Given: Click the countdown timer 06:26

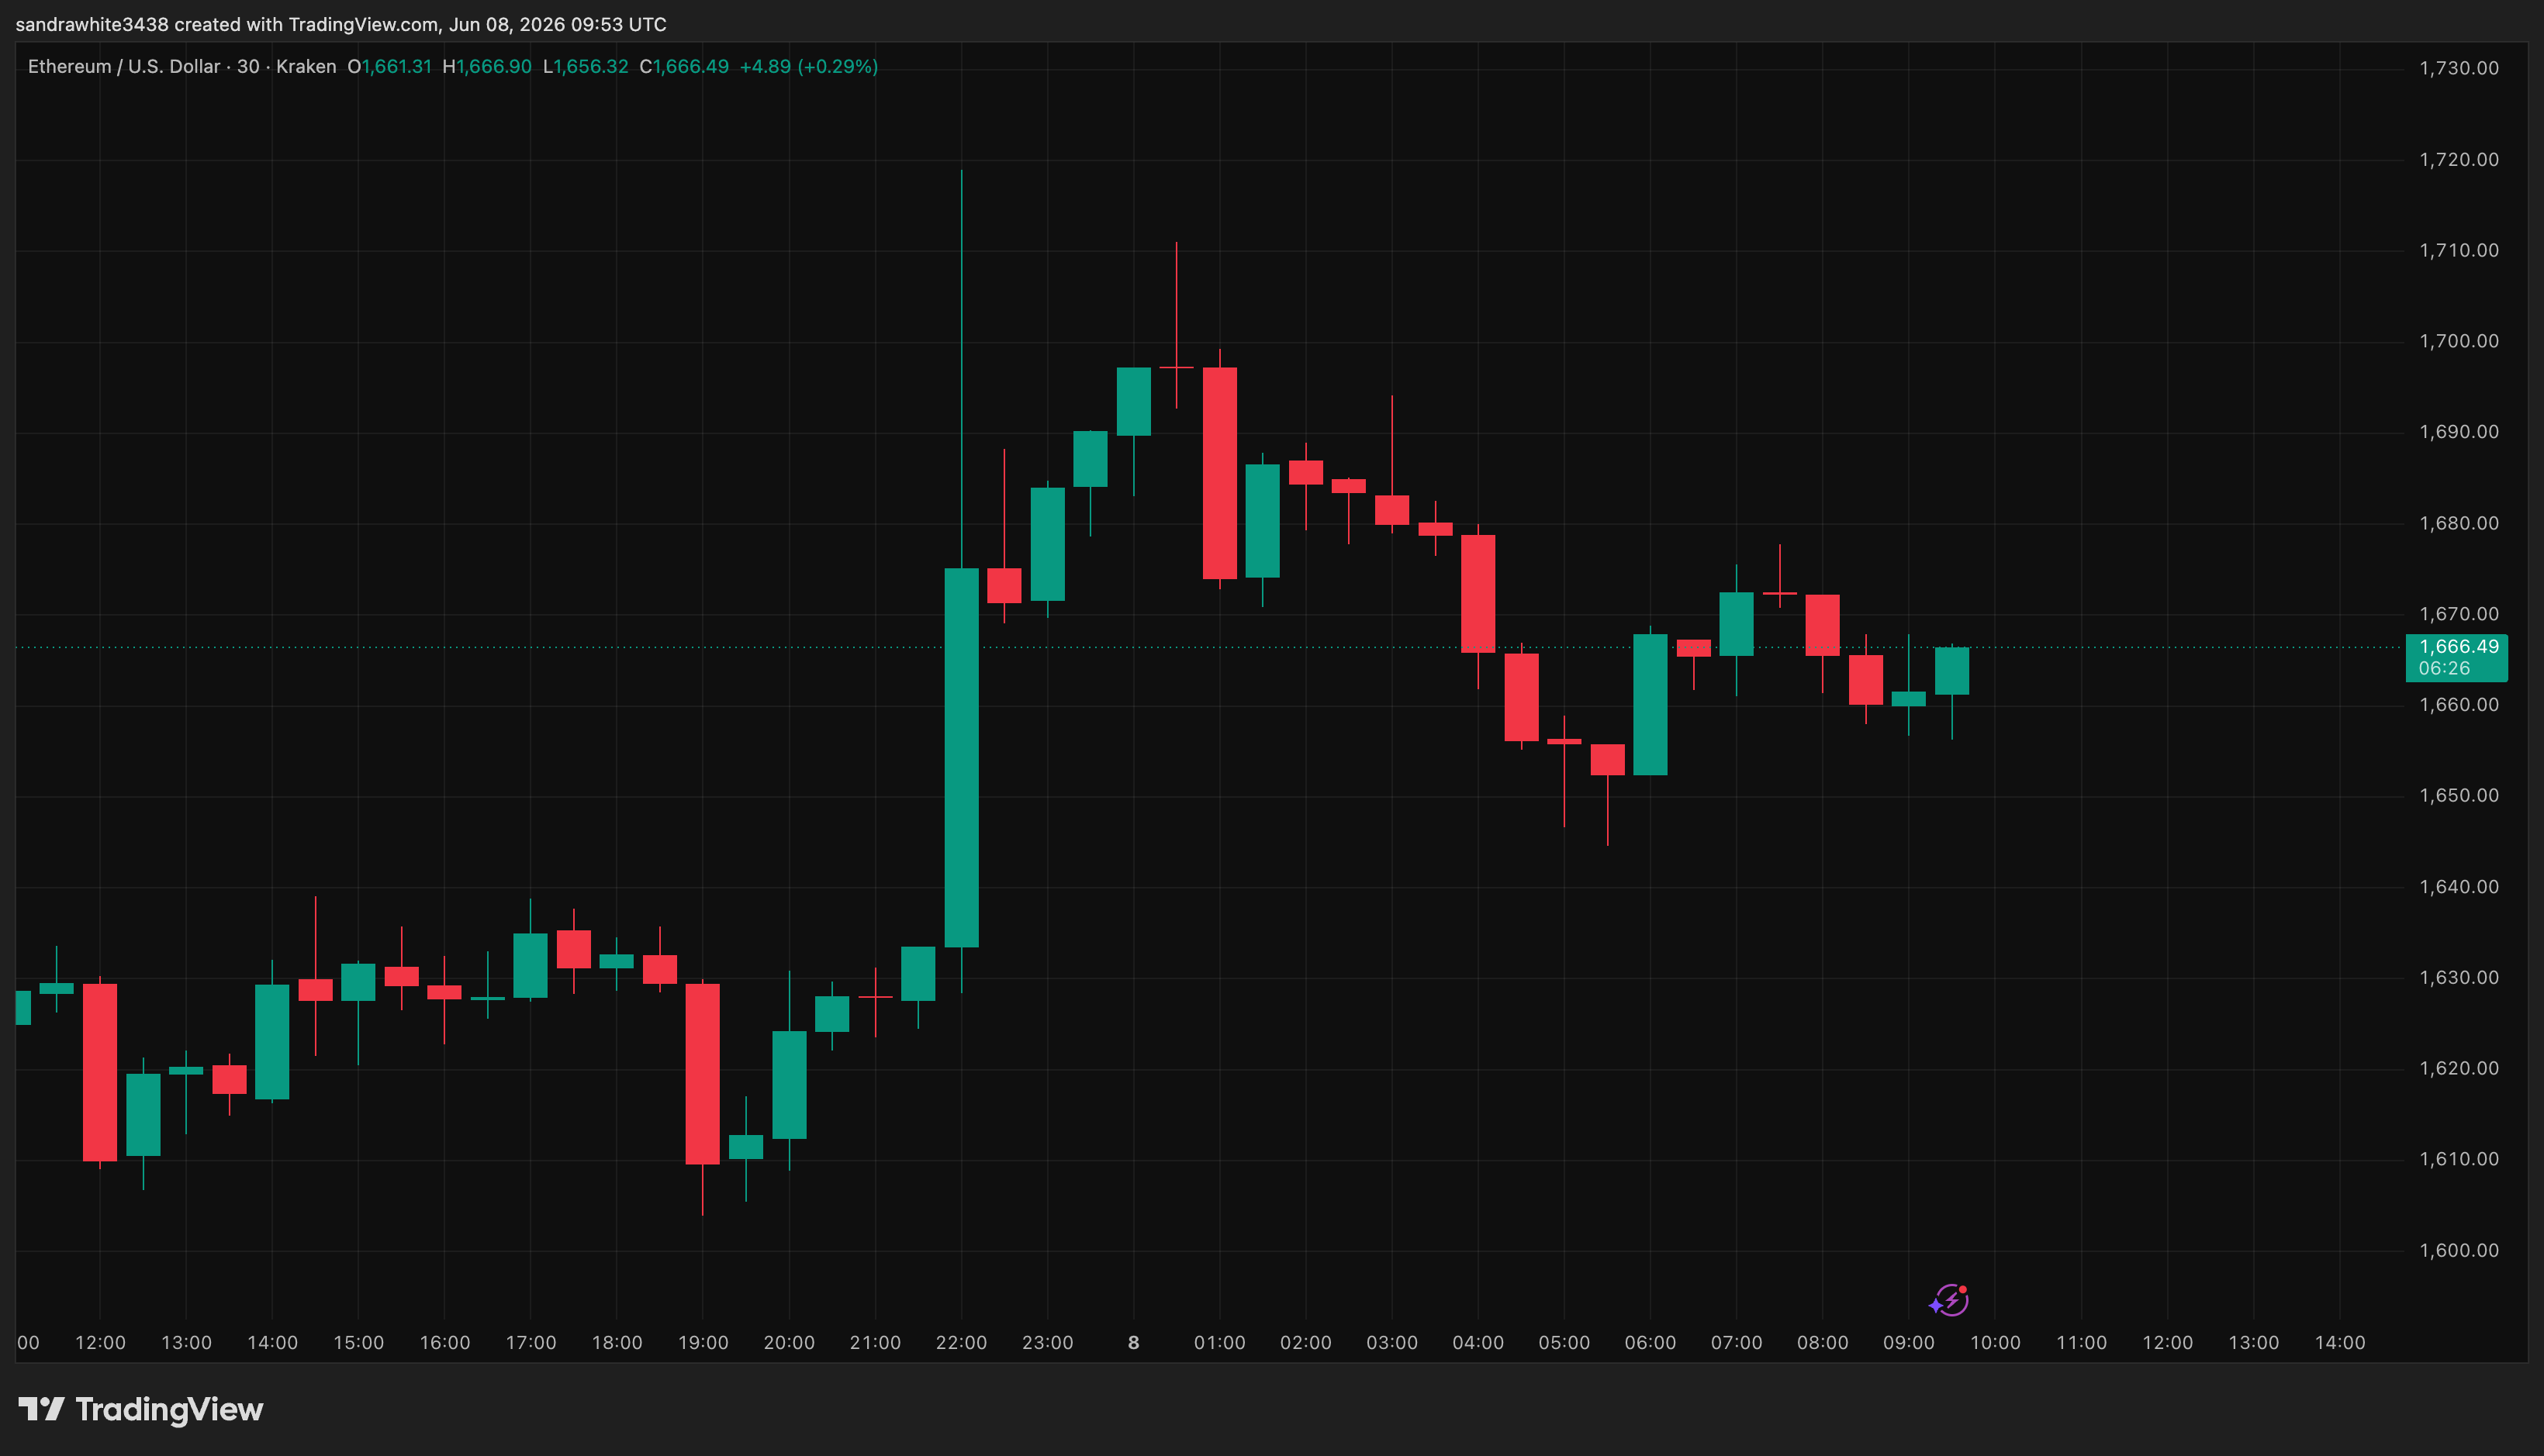Looking at the screenshot, I should click(2444, 668).
